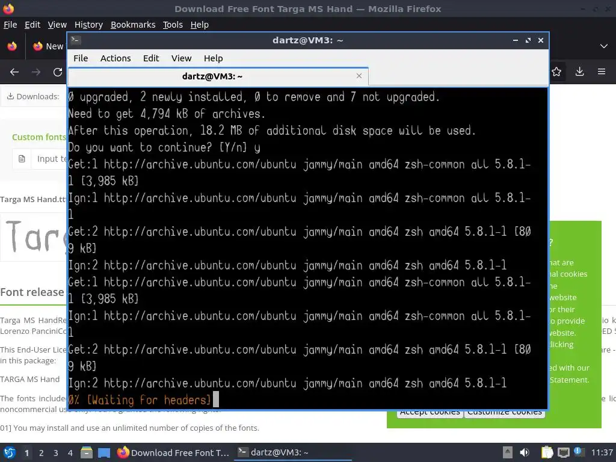This screenshot has width=616, height=462.
Task: Open Firefox's Tools menu
Action: click(173, 25)
